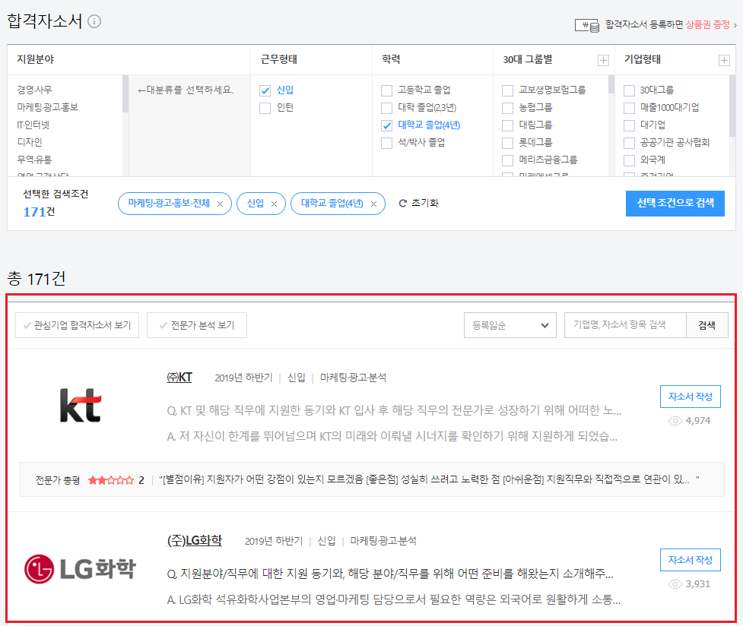Click the 초기화 reset text
743x626 pixels.
[424, 203]
